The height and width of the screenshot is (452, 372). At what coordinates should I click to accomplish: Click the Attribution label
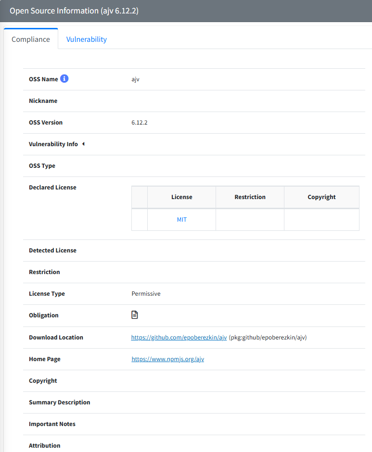tap(45, 445)
